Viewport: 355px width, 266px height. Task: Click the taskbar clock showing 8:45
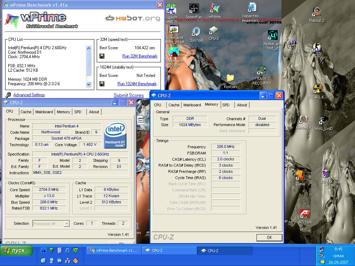(x=338, y=249)
